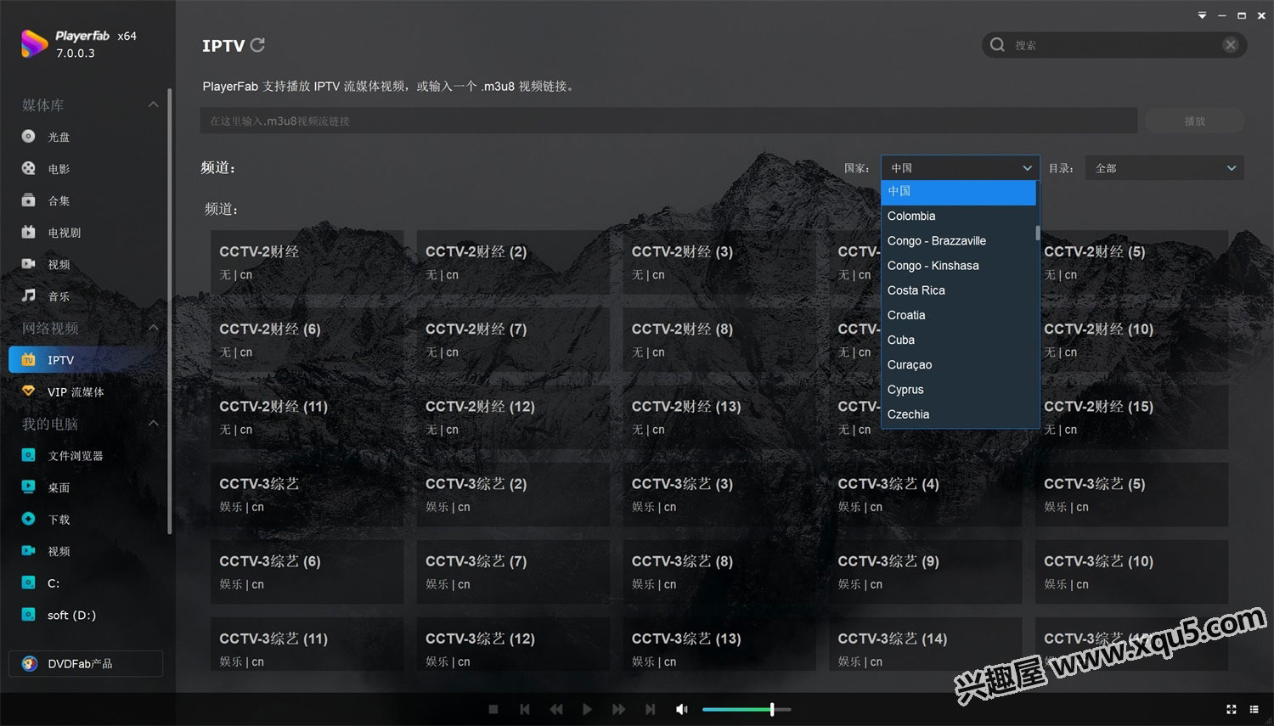Open the title bar dropdown menu icon
Viewport: 1274px width, 726px height.
1202,15
